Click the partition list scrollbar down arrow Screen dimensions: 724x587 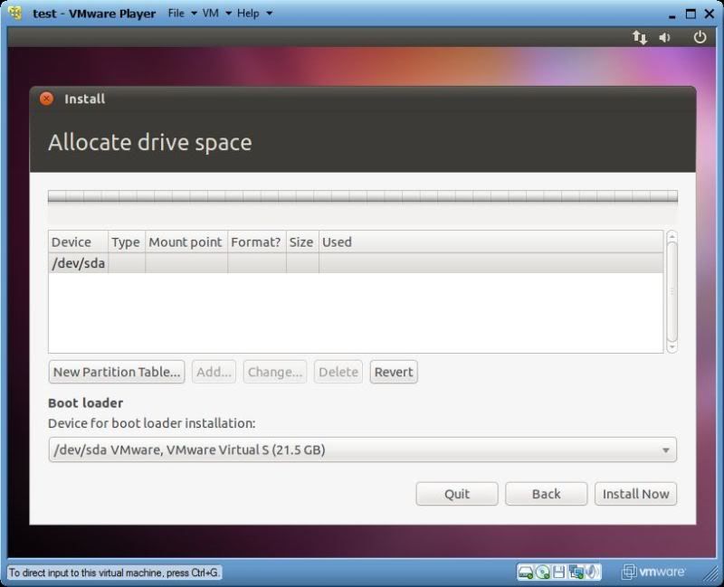pos(672,346)
